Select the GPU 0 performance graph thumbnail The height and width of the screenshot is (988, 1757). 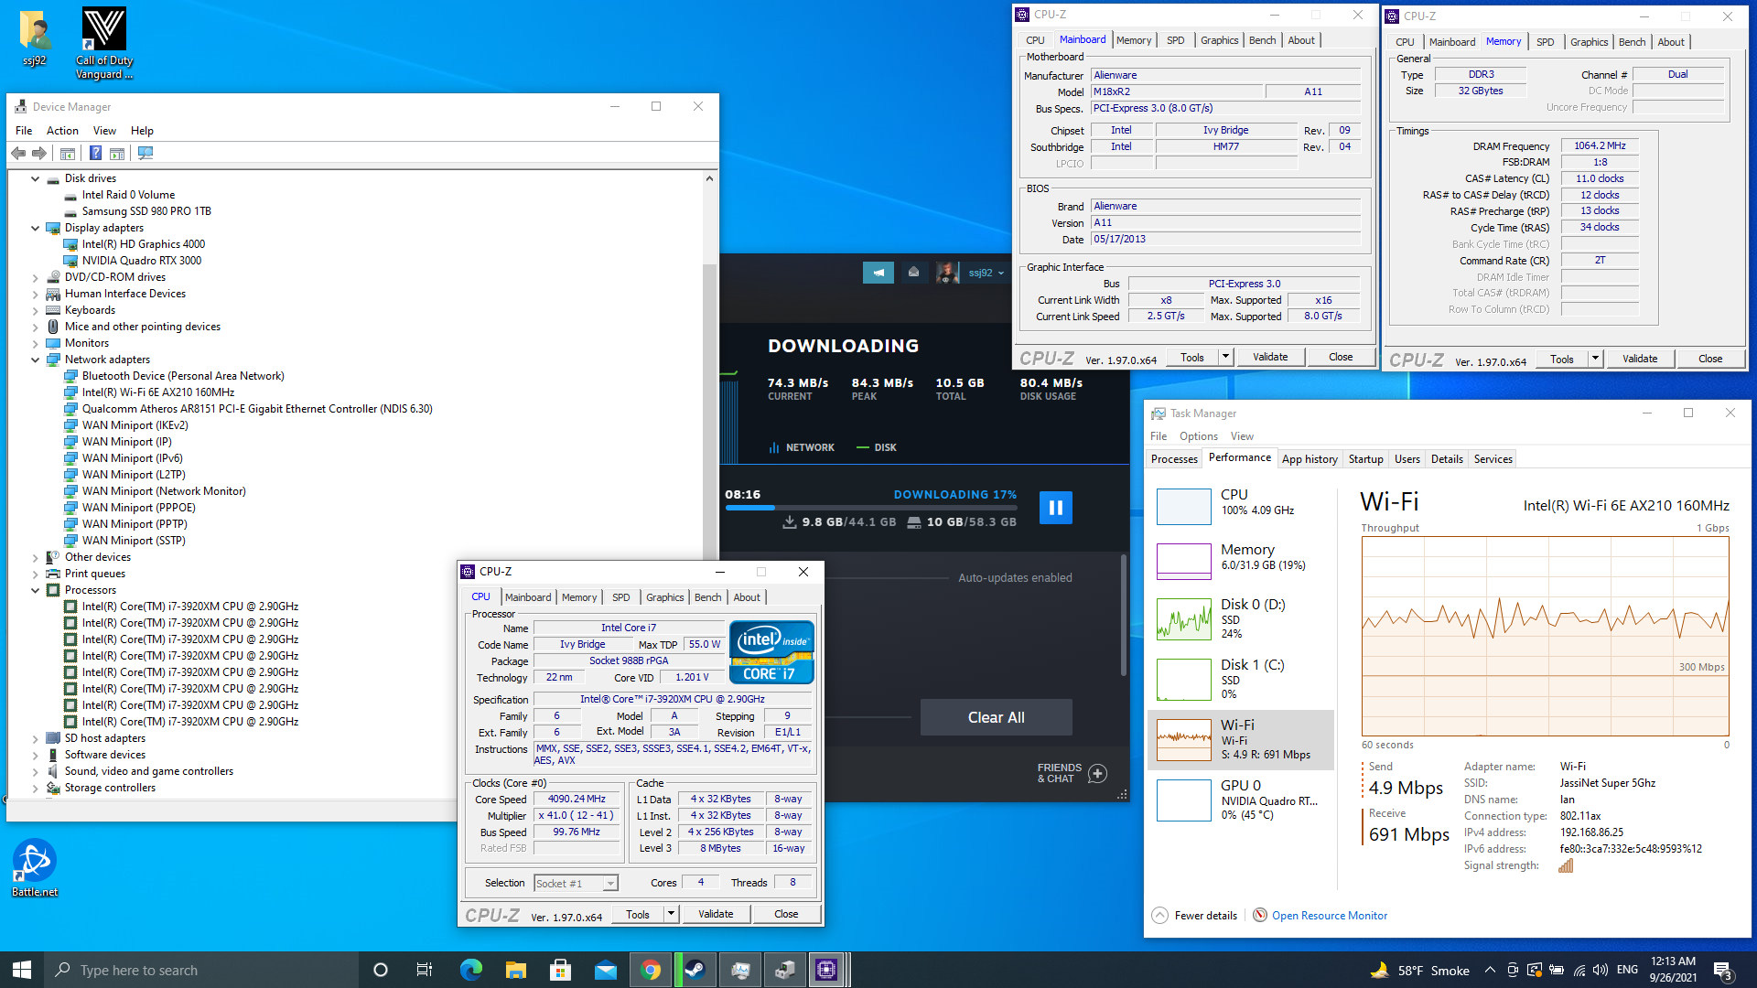[x=1183, y=800]
